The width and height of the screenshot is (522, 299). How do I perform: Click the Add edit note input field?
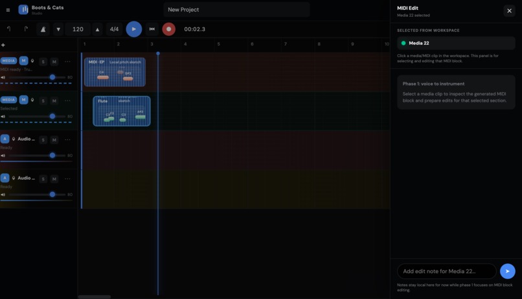pos(446,271)
